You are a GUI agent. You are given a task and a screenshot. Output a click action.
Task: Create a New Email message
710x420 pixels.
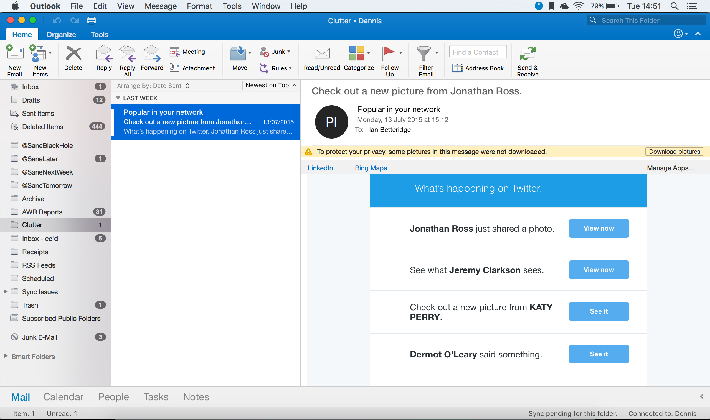click(14, 60)
